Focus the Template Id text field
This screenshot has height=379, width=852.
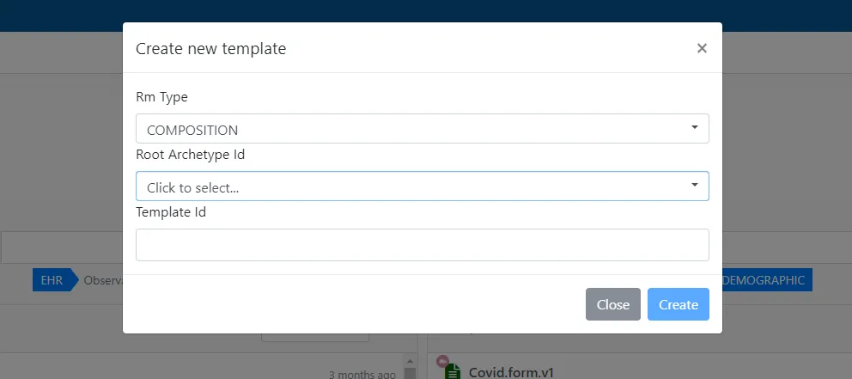tap(422, 245)
